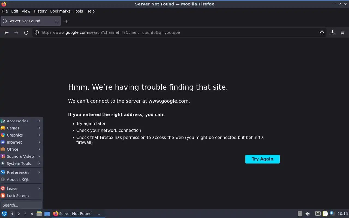The image size is (349, 218).
Task: Expand the Accessories submenu
Action: pyautogui.click(x=21, y=121)
